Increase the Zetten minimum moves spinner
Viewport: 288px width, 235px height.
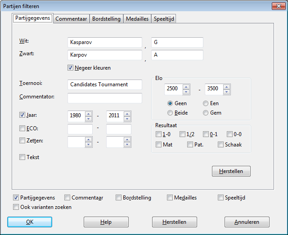88,140
